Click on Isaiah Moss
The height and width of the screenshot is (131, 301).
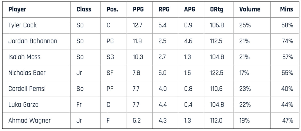point(24,57)
